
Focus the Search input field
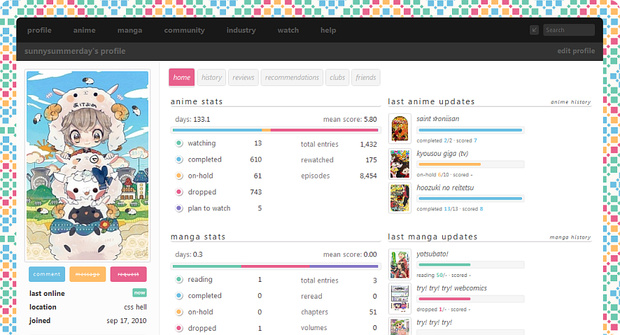point(568,30)
